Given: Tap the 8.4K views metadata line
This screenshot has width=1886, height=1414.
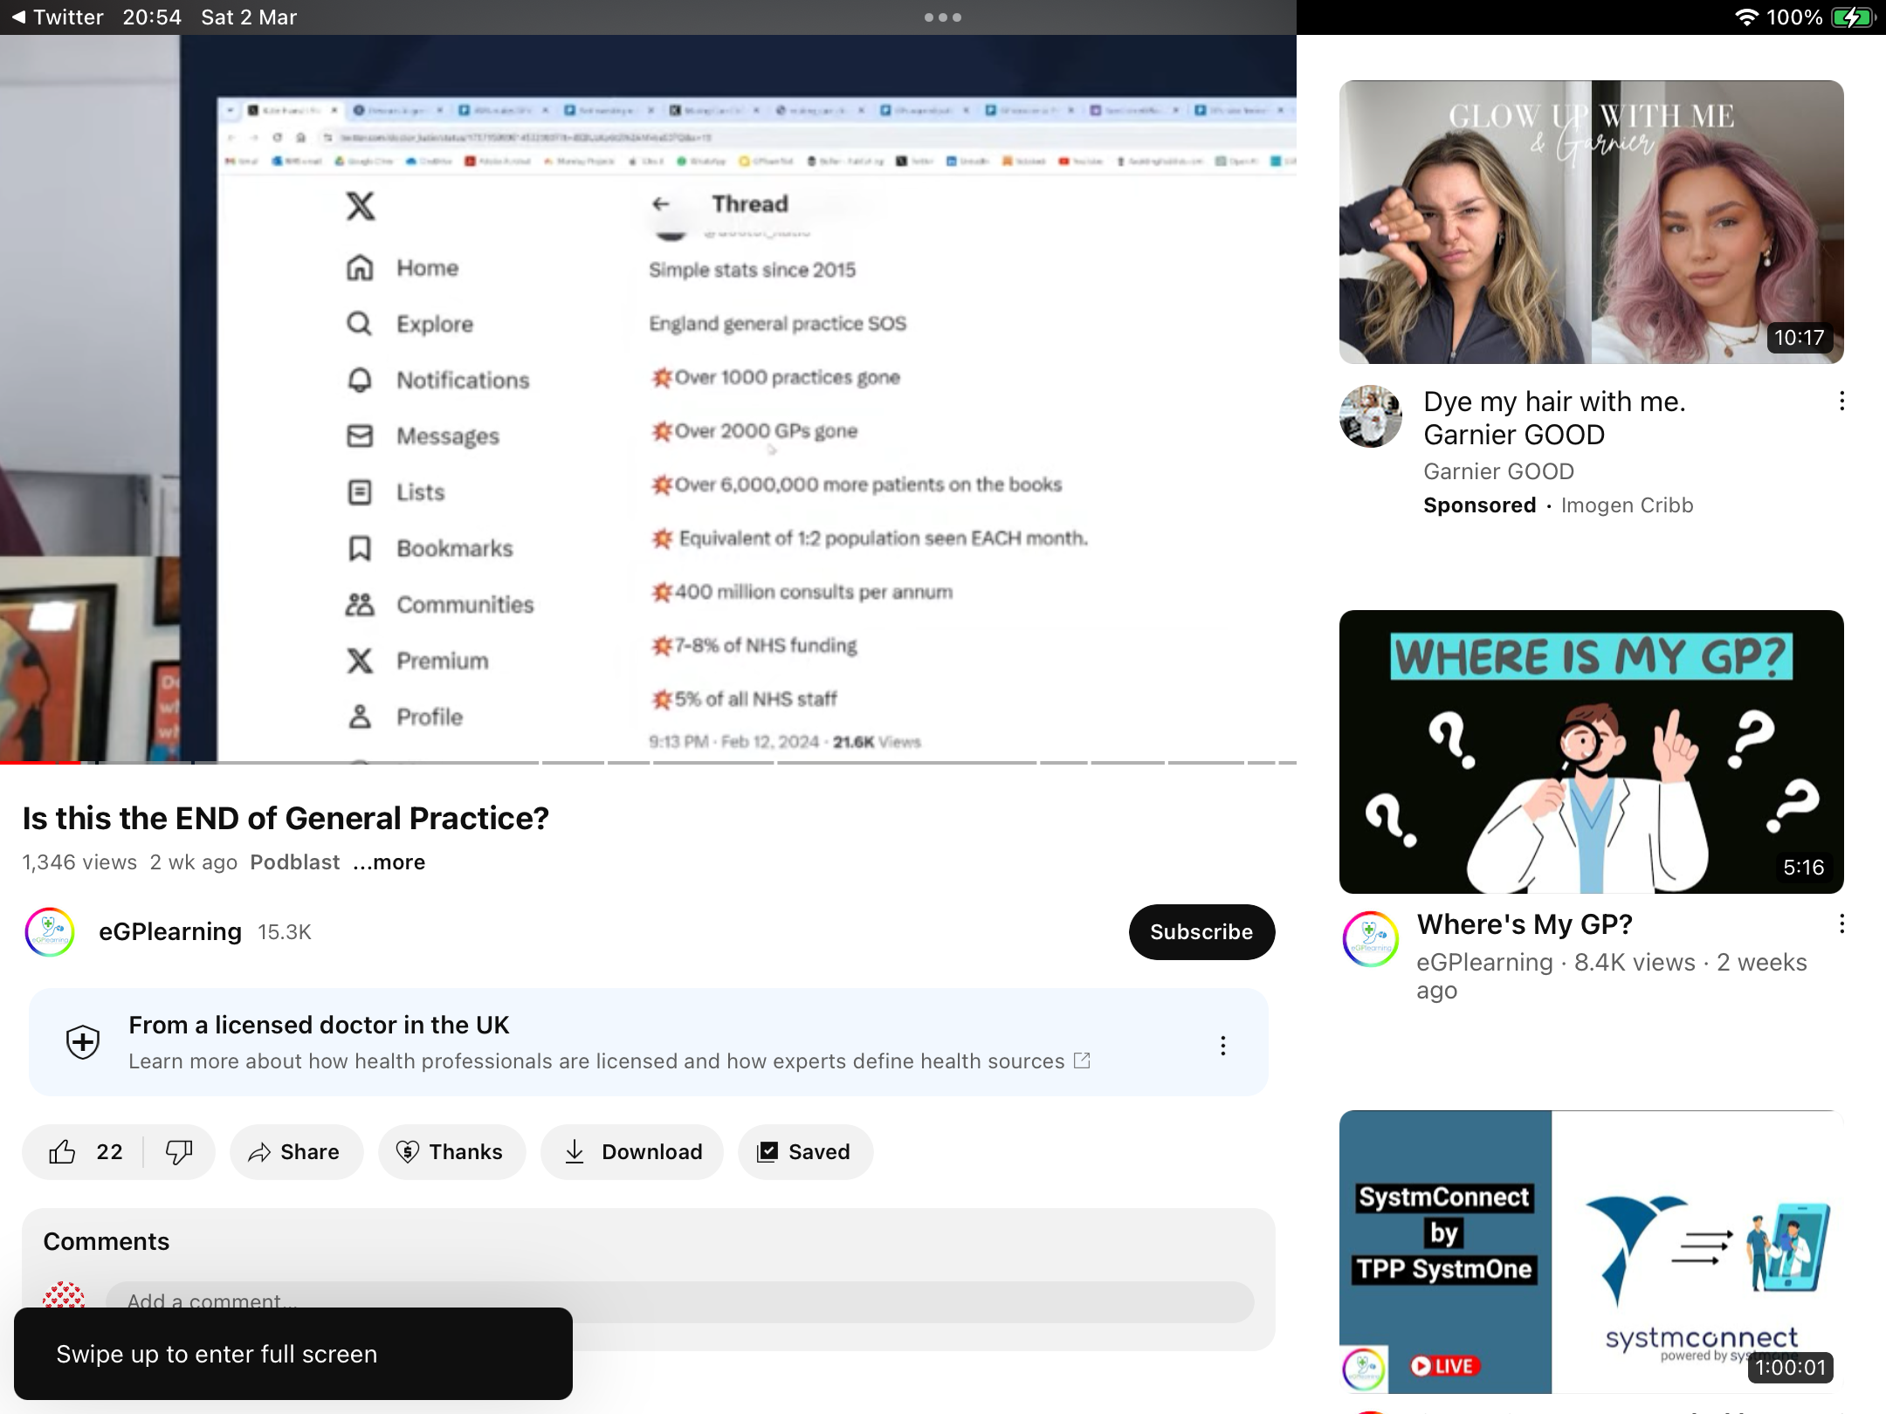Looking at the screenshot, I should 1611,976.
